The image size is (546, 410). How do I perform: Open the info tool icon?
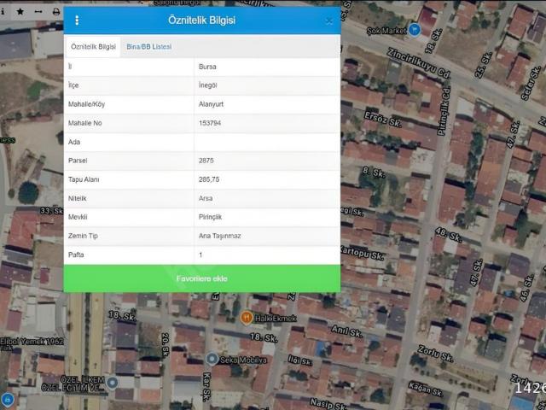click(x=3, y=11)
